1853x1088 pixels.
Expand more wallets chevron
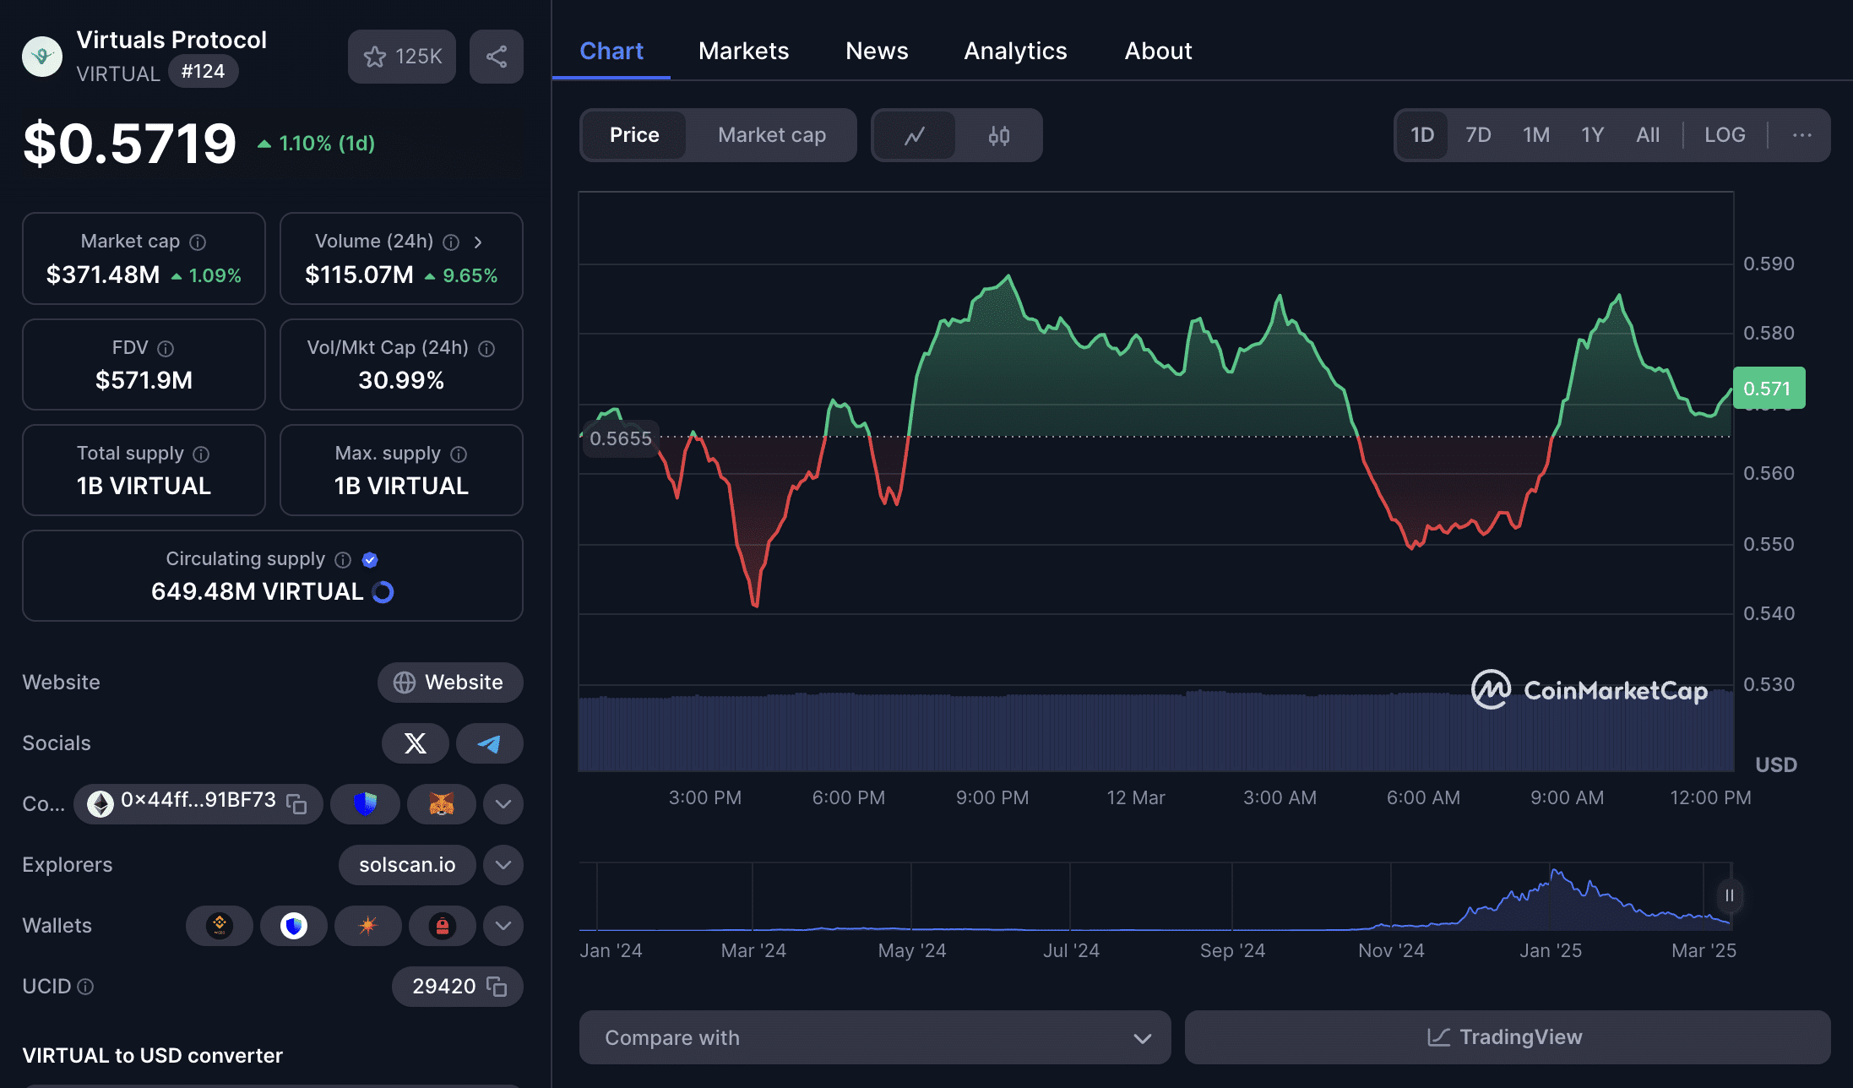pyautogui.click(x=503, y=926)
